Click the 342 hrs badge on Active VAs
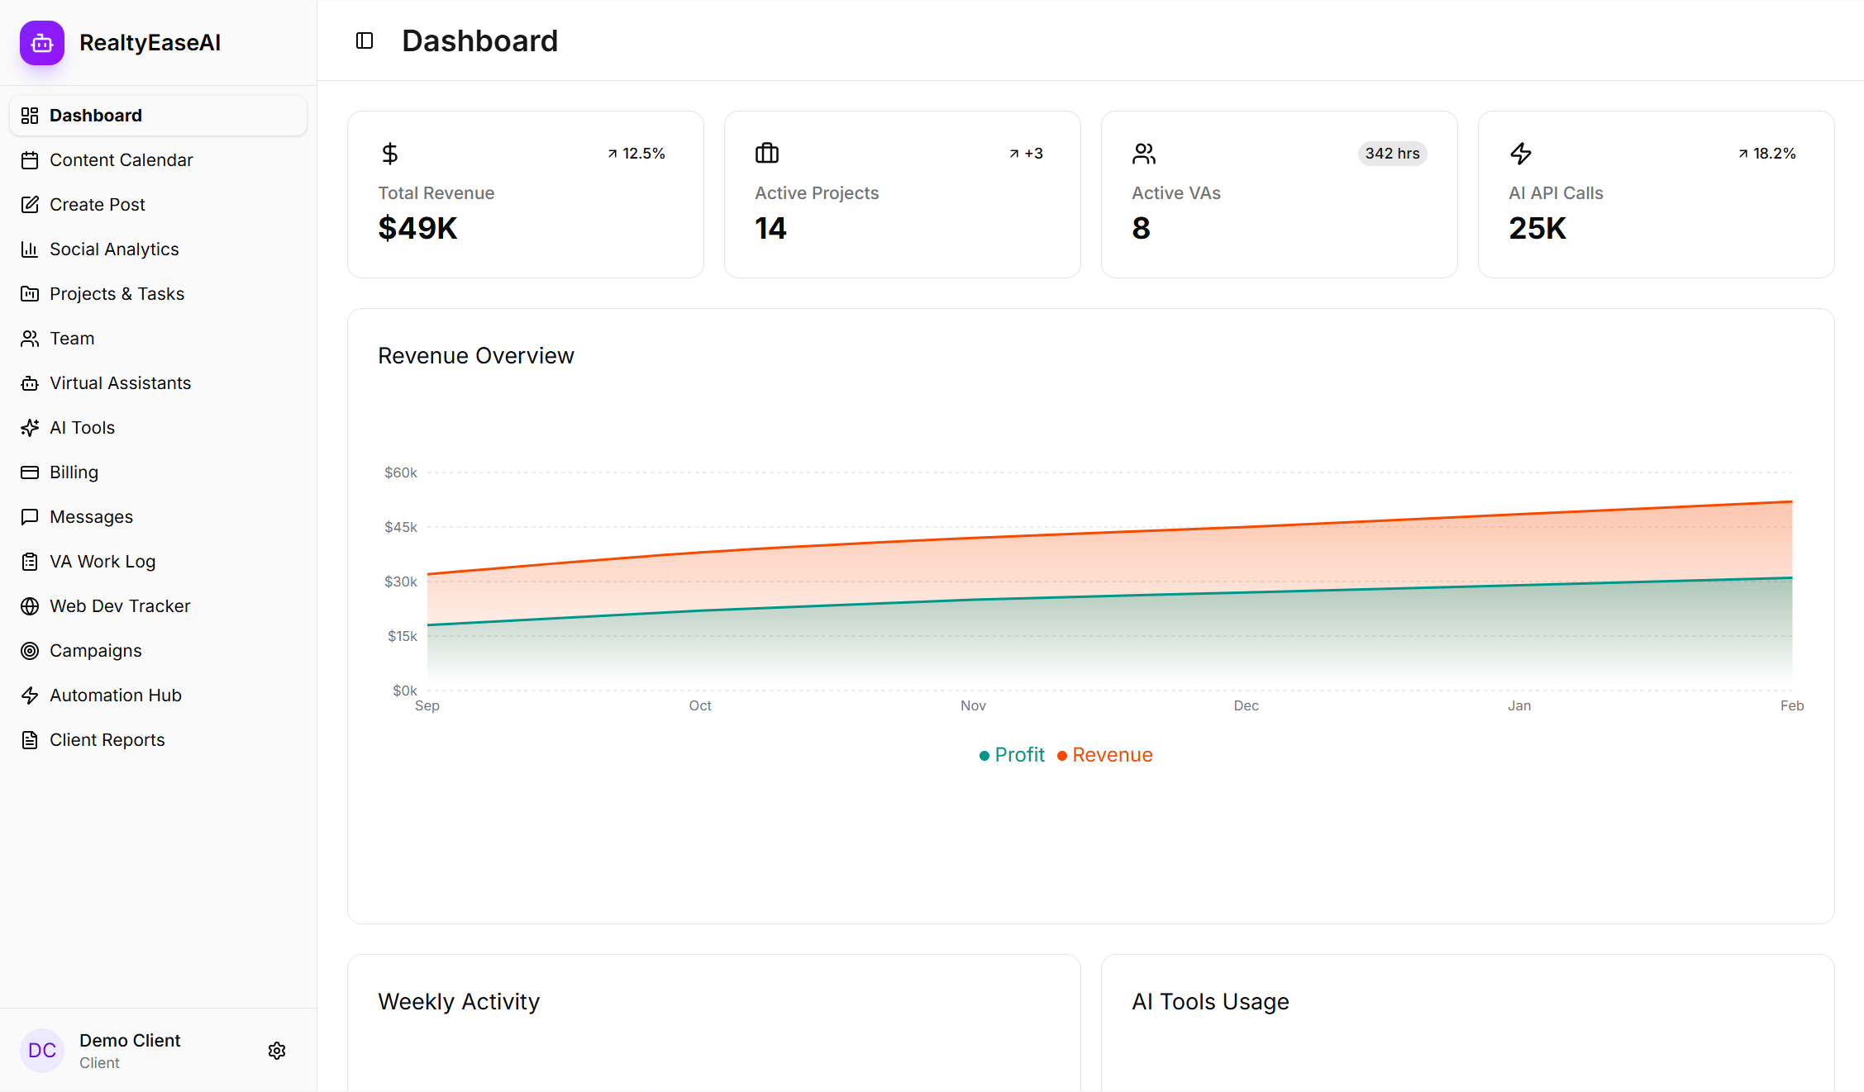Screen dimensions: 1864x1092 (x=1392, y=153)
